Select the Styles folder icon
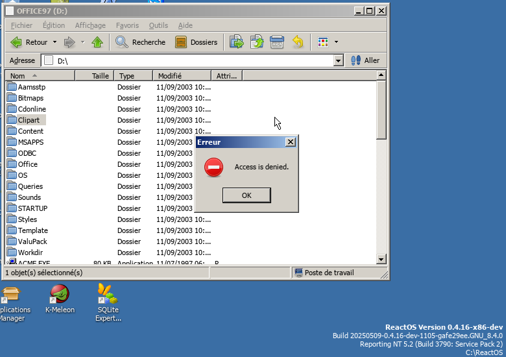Viewport: 506px width, 357px height. tap(12, 219)
